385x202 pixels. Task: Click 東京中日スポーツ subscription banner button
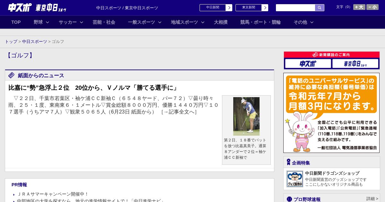coord(355,63)
